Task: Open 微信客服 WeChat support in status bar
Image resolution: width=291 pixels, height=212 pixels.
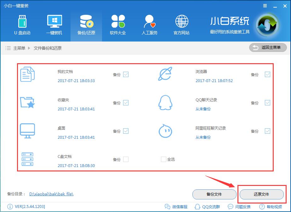Action: click(176, 207)
